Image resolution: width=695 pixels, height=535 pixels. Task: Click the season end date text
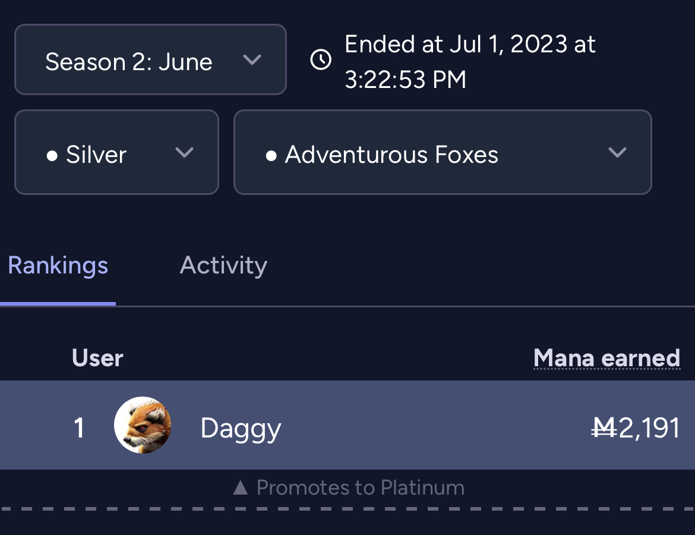[x=470, y=62]
